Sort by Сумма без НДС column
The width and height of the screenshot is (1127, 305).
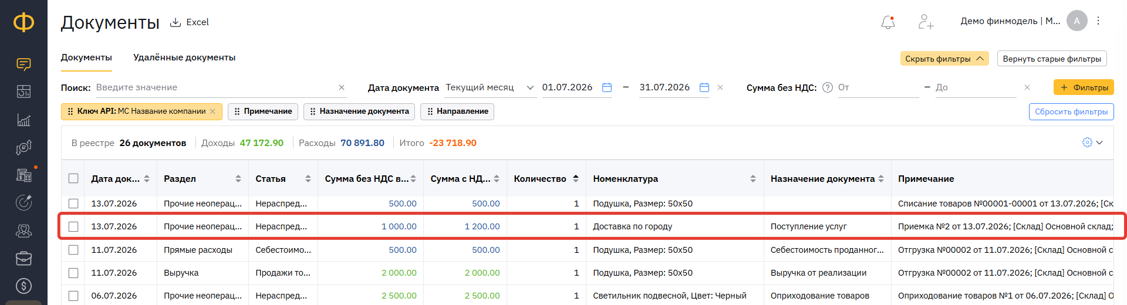(413, 178)
